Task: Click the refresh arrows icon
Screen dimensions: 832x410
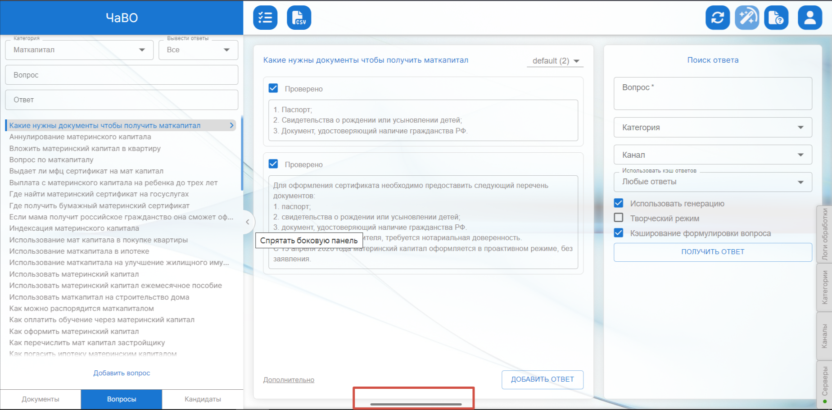Action: coord(717,18)
